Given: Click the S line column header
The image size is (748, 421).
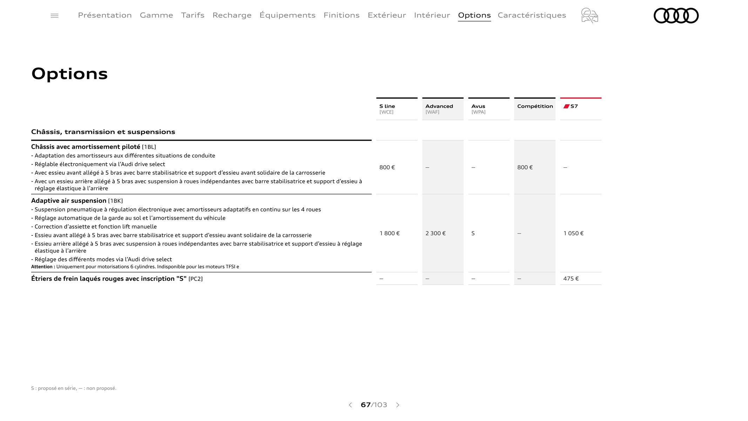Looking at the screenshot, I should click(x=397, y=109).
